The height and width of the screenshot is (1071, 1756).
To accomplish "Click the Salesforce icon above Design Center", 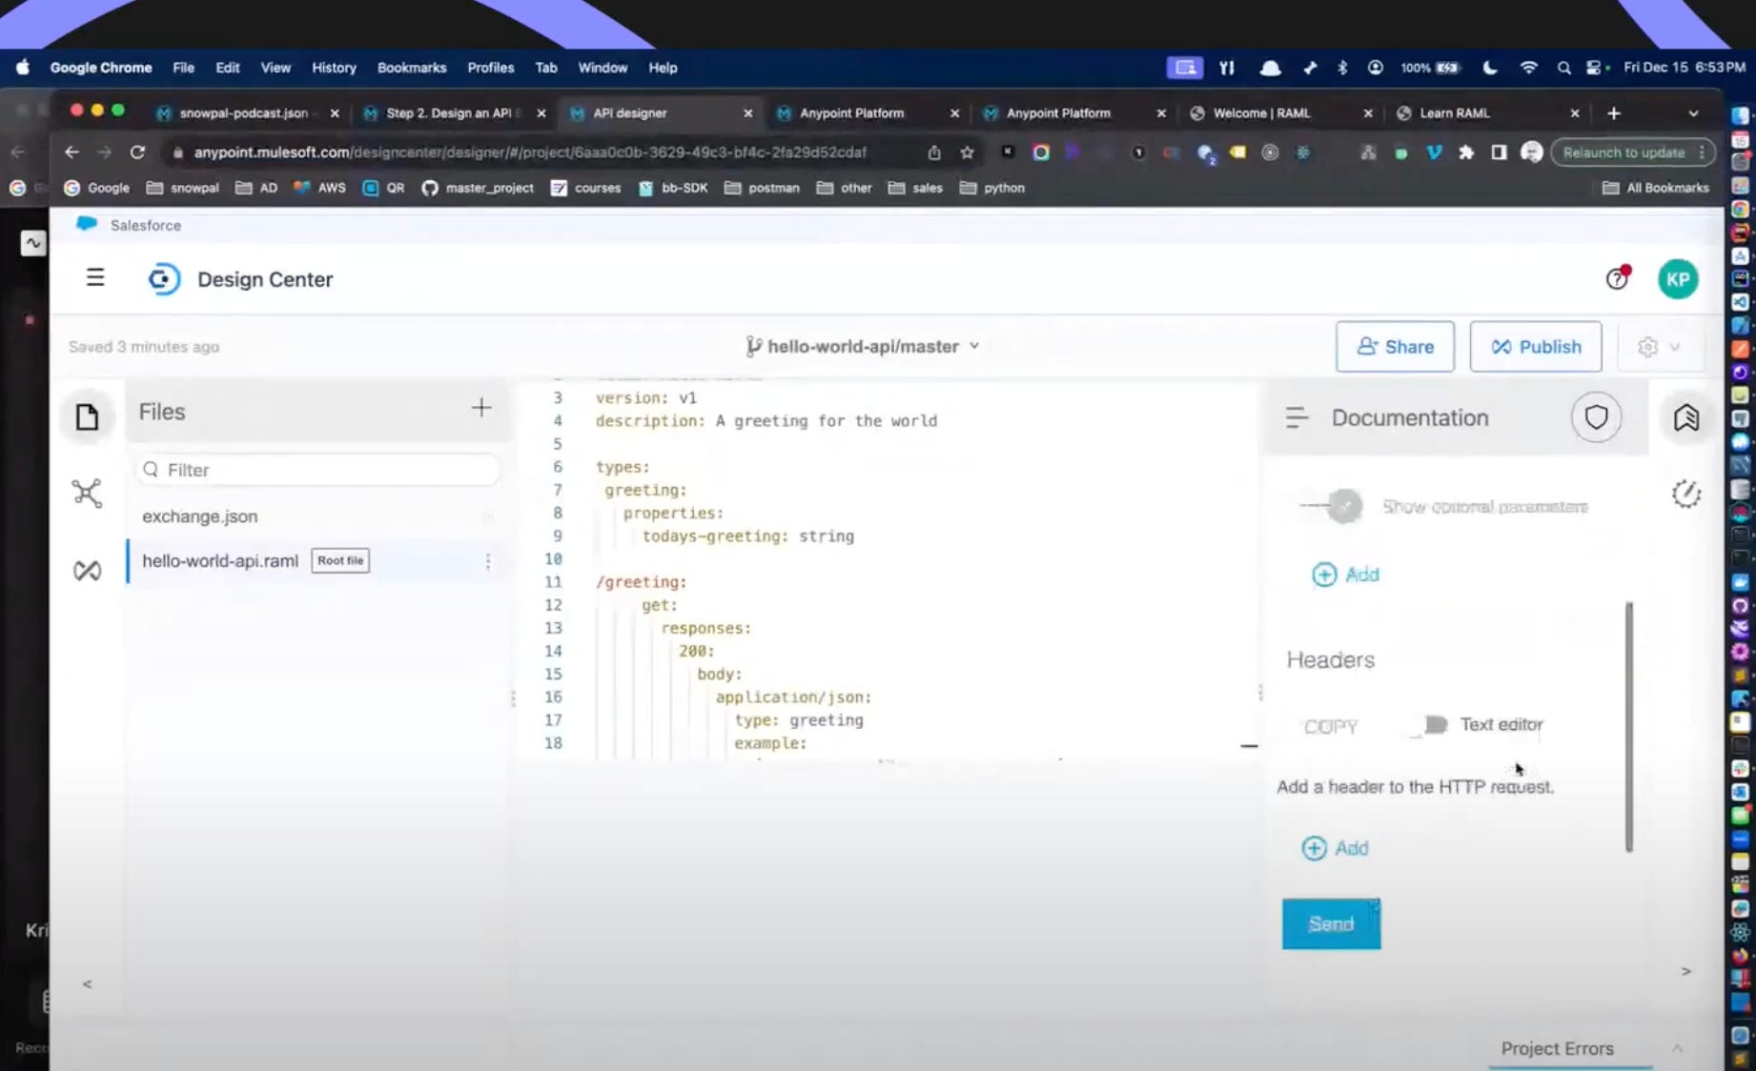I will tap(86, 225).
